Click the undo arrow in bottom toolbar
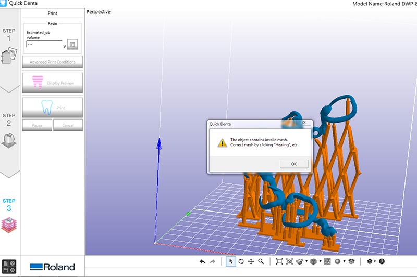 click(202, 262)
